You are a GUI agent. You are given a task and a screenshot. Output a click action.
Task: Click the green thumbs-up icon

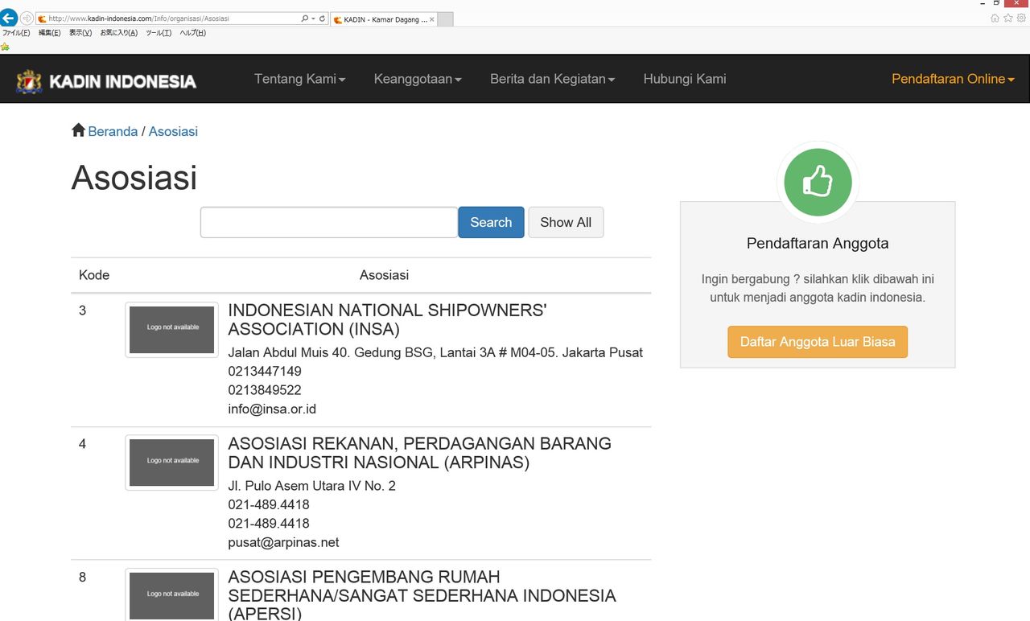click(x=818, y=182)
